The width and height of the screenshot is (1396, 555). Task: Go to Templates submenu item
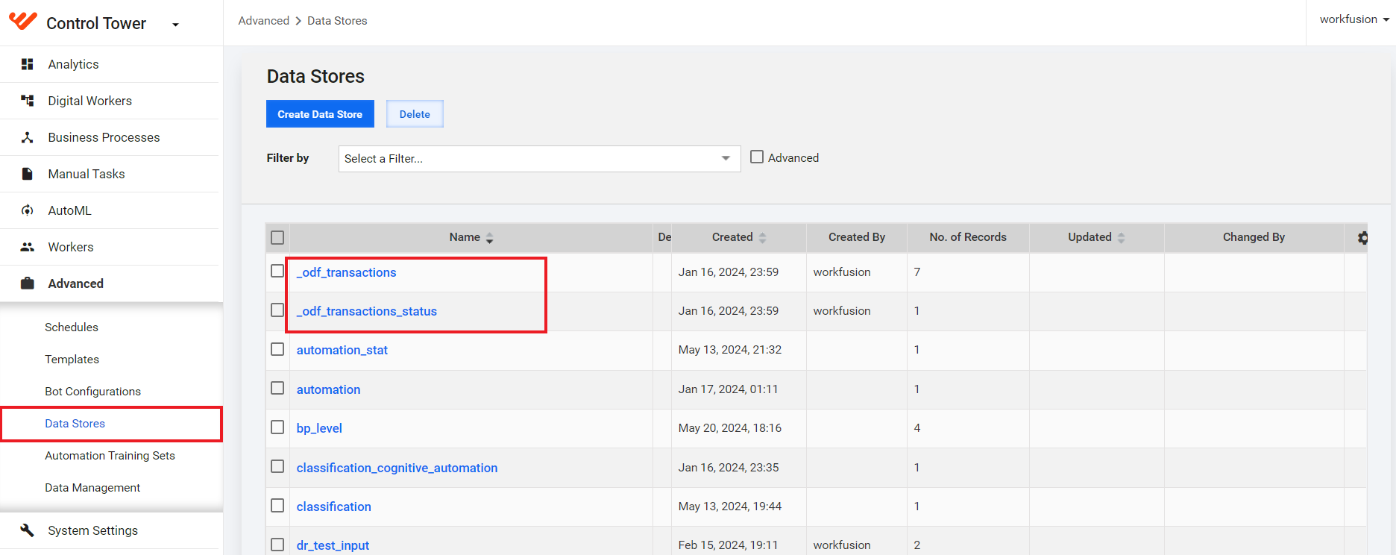click(x=72, y=360)
